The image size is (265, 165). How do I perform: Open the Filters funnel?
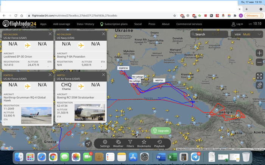130,144
